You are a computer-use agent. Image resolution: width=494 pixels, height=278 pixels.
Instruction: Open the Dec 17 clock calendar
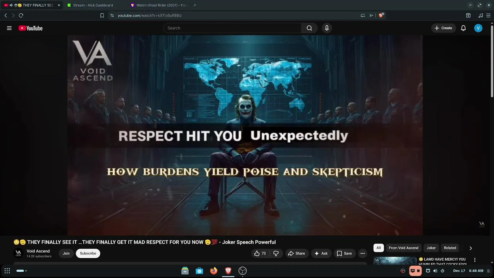point(468,271)
